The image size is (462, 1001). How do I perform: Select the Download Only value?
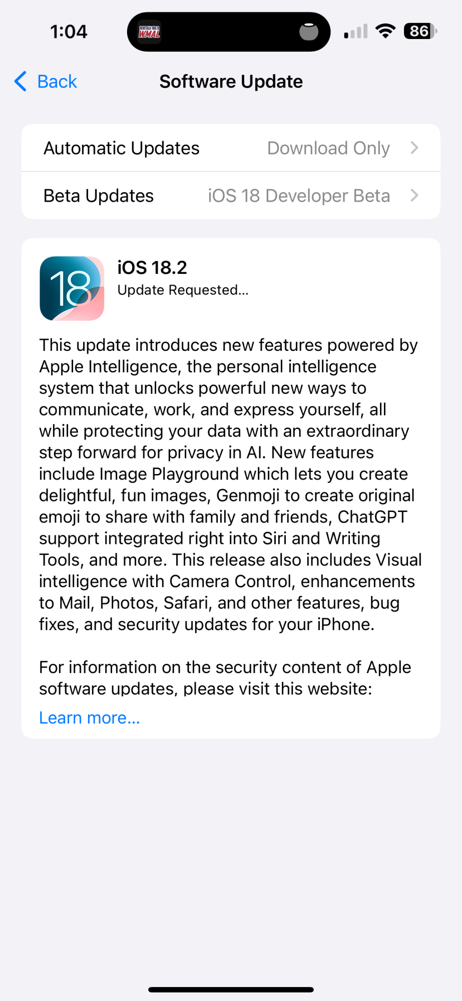328,148
